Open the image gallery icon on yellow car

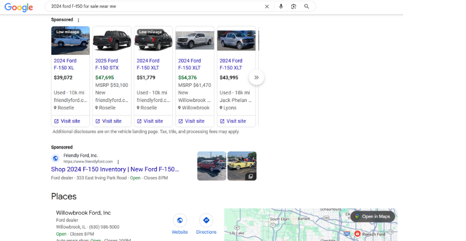pos(250,177)
